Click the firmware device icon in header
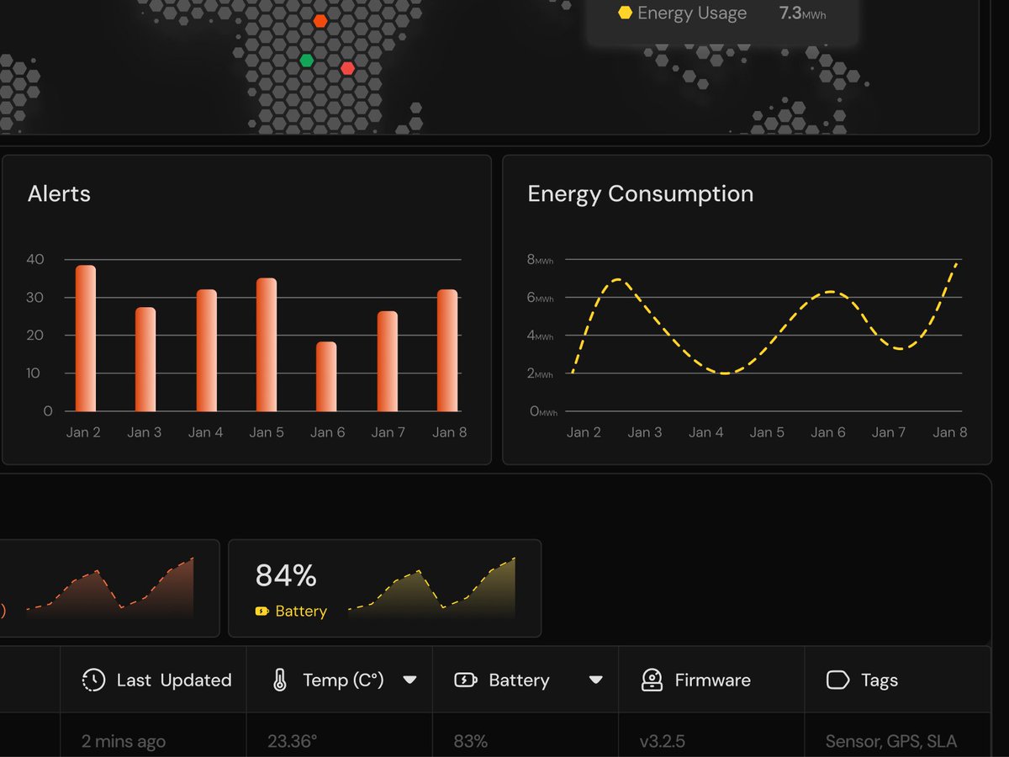This screenshot has width=1009, height=757. (x=652, y=680)
